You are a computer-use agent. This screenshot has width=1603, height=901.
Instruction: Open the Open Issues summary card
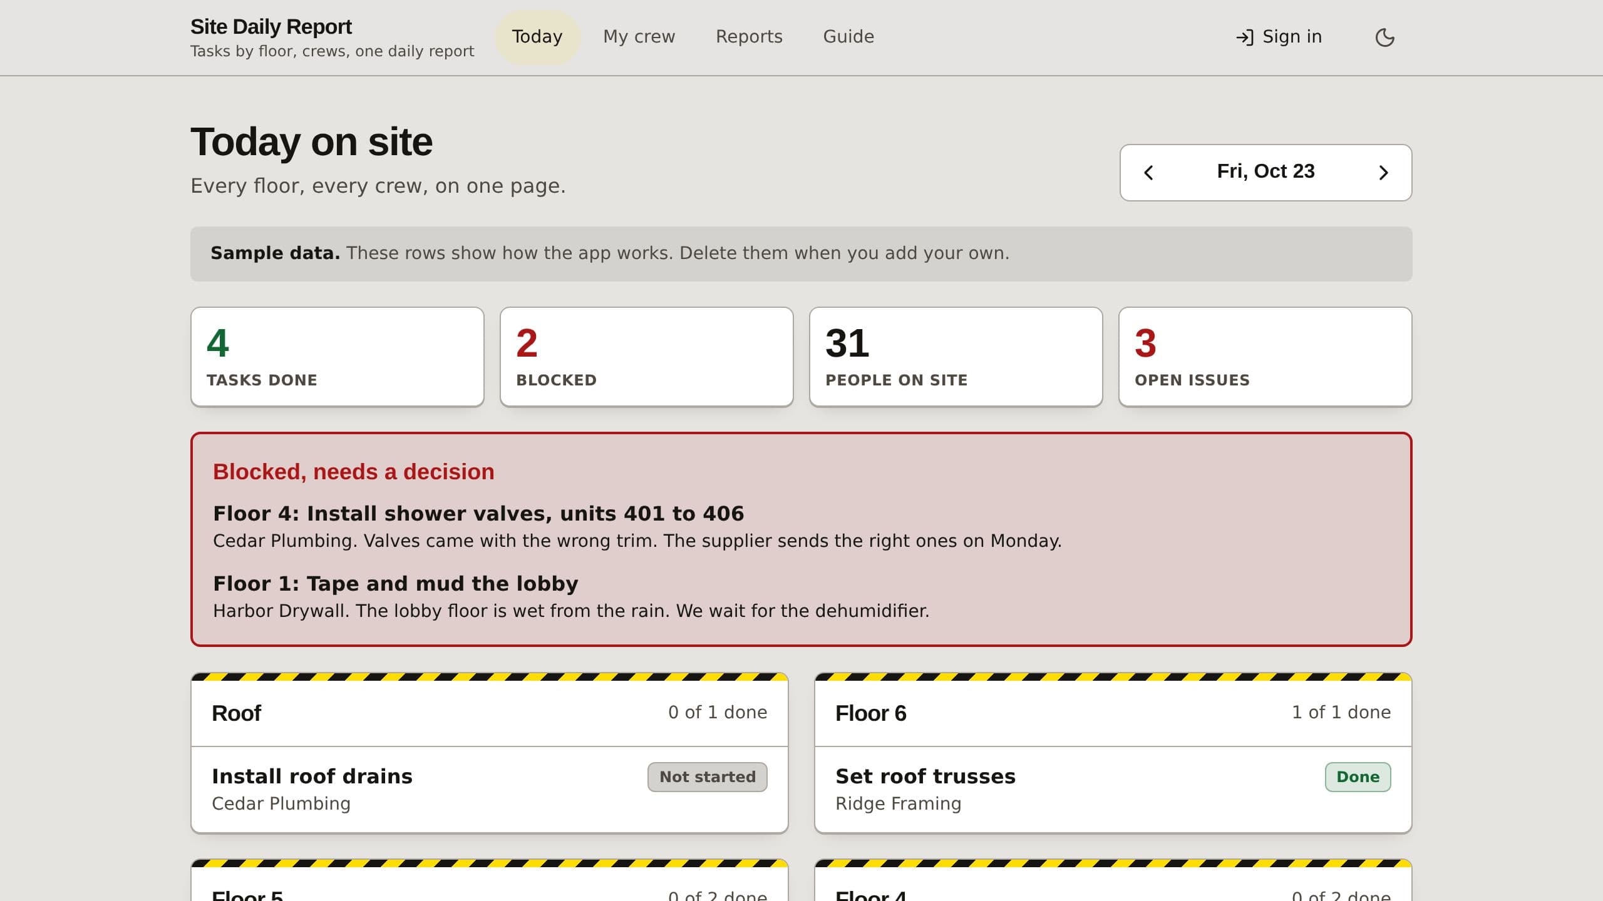pos(1265,357)
